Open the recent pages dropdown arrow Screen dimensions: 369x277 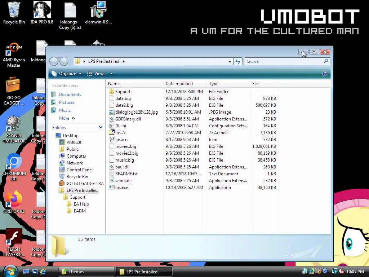[71, 62]
